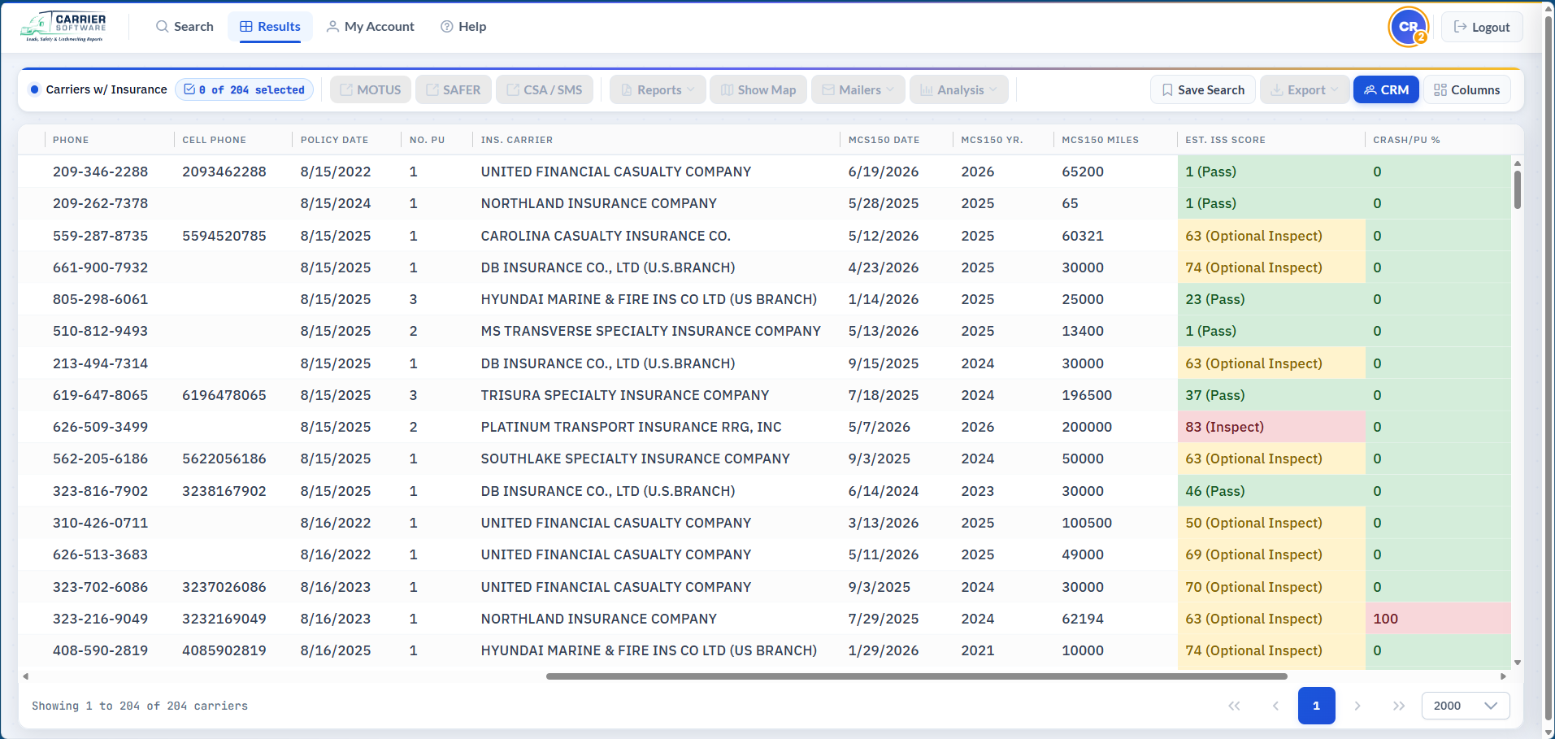Click the 'Carriers w/ Insurance' label
The height and width of the screenshot is (739, 1555).
tap(106, 89)
